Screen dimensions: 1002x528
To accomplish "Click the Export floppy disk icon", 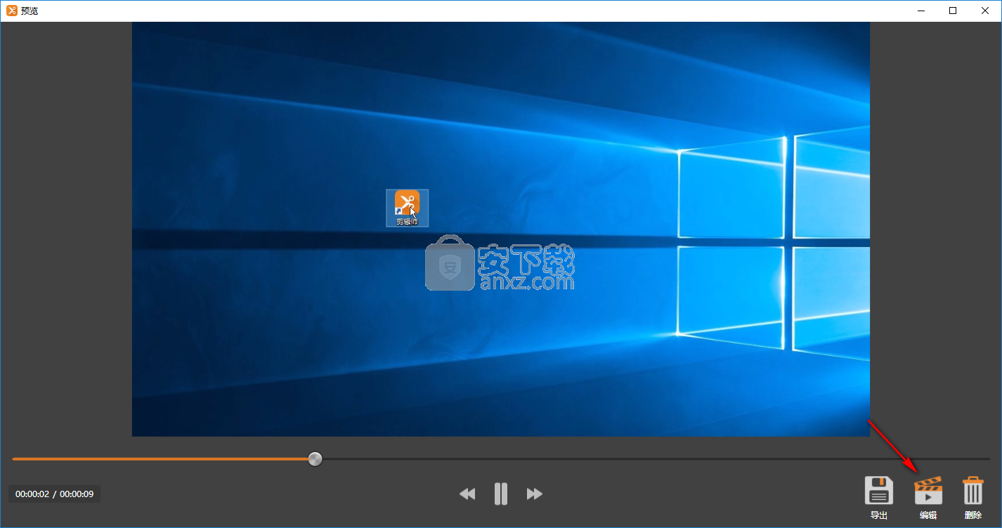I will point(879,490).
